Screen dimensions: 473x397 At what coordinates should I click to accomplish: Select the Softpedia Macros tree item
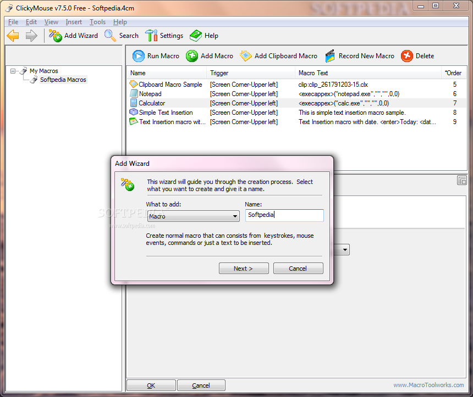pyautogui.click(x=63, y=80)
